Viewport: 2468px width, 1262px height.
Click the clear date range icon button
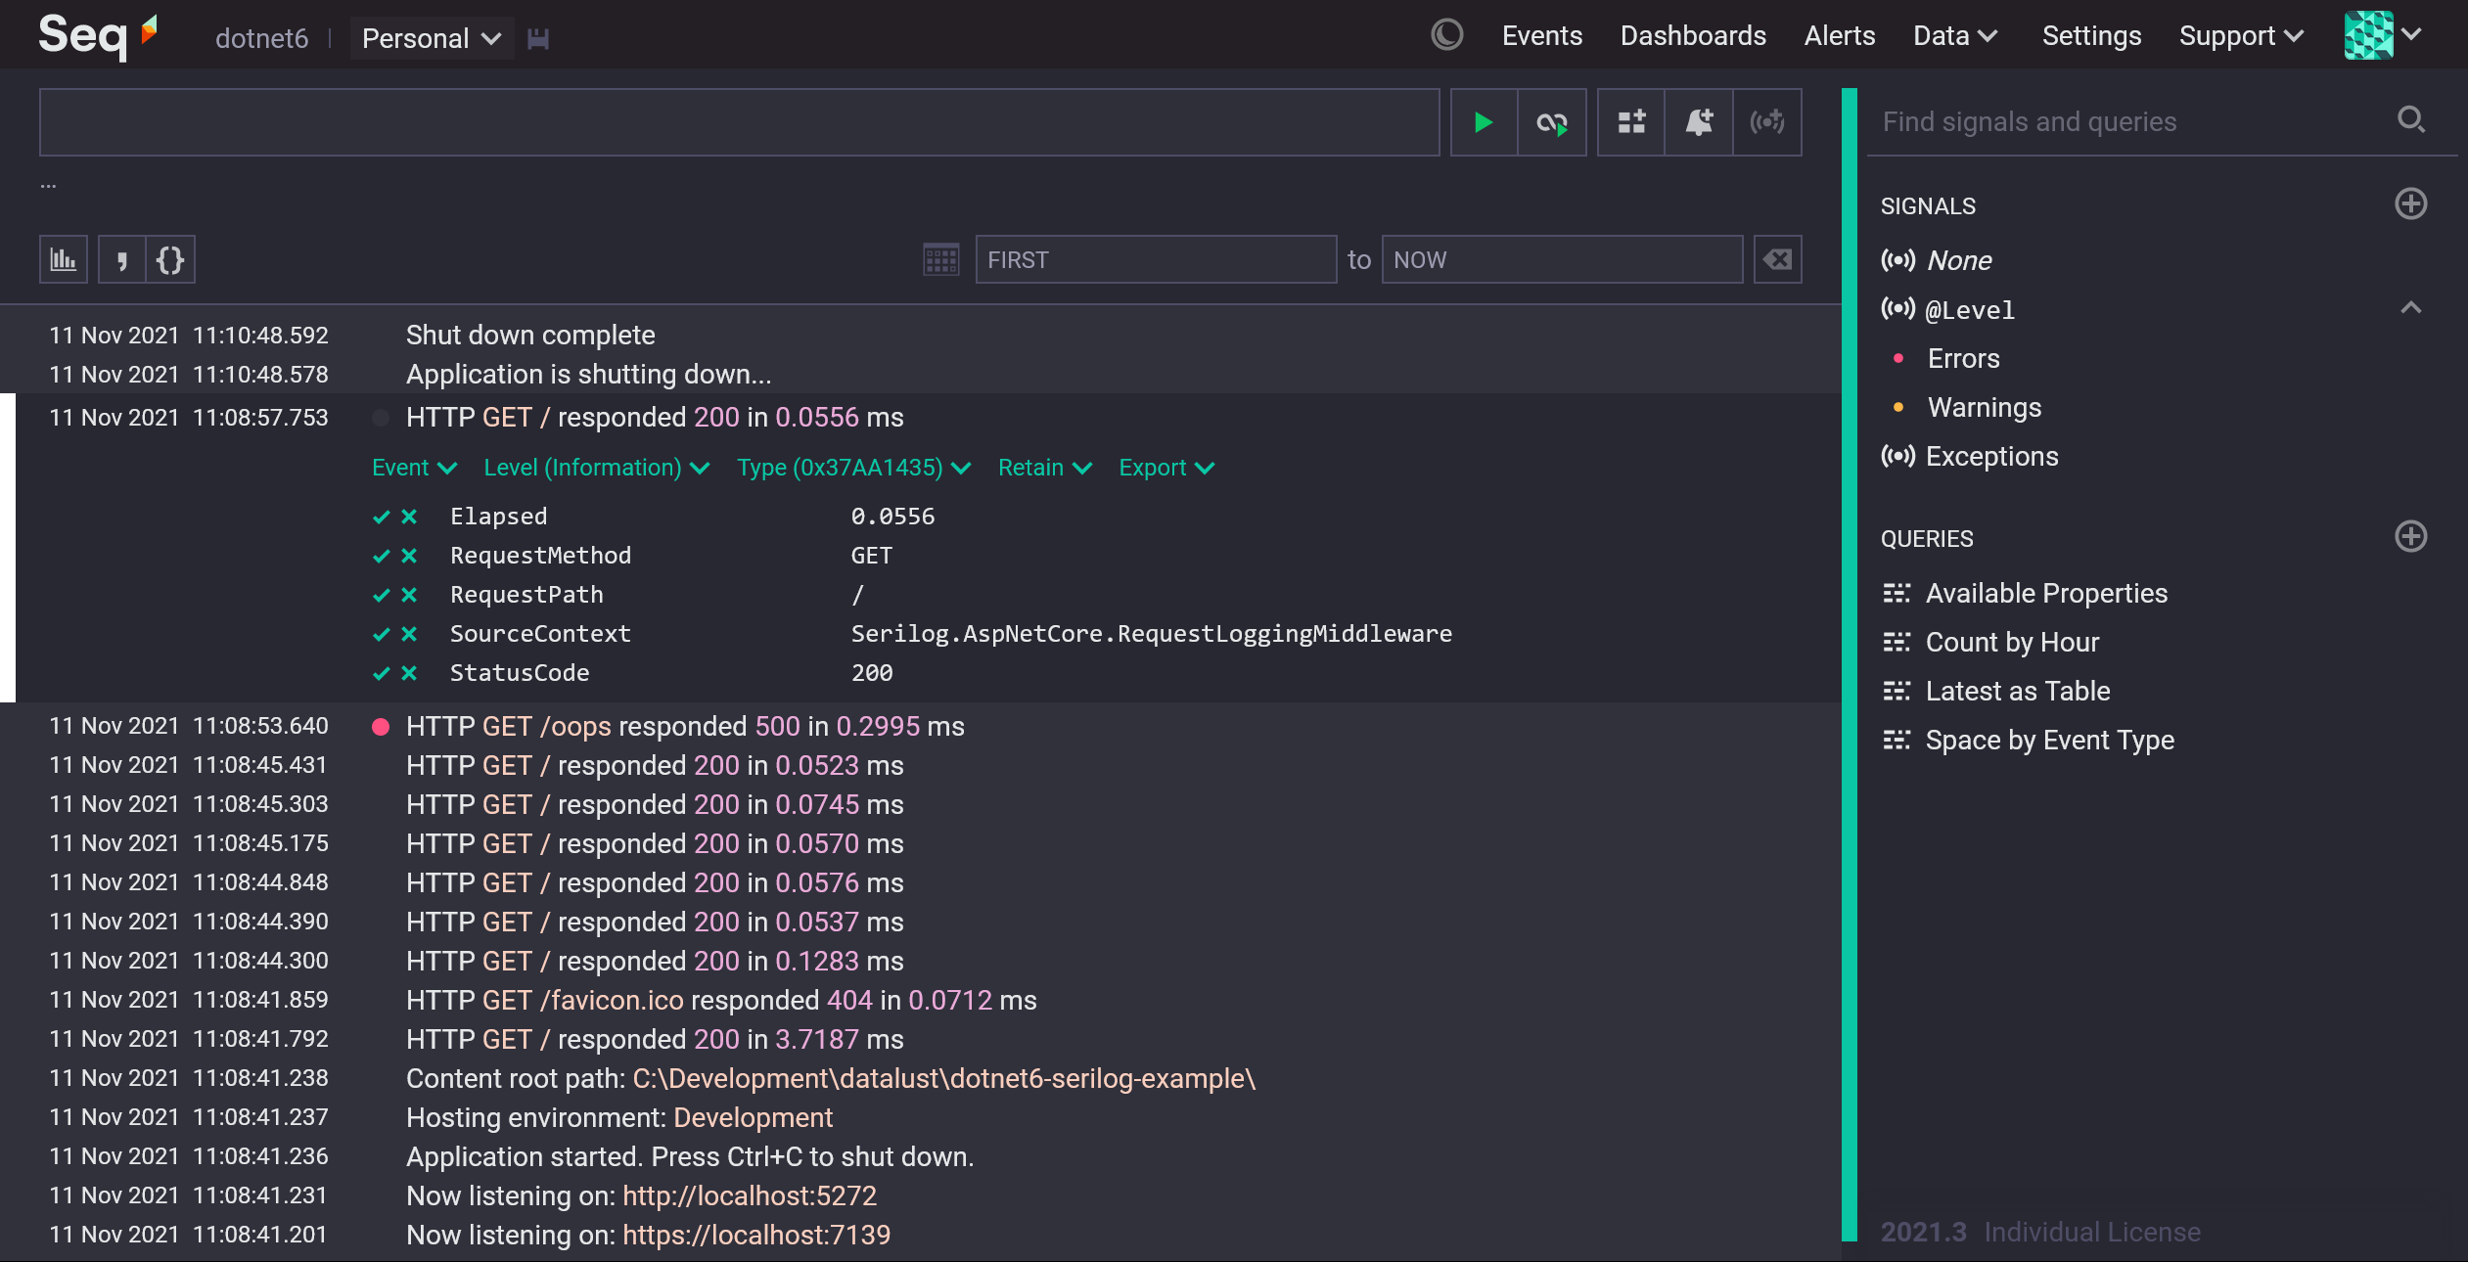pos(1777,257)
